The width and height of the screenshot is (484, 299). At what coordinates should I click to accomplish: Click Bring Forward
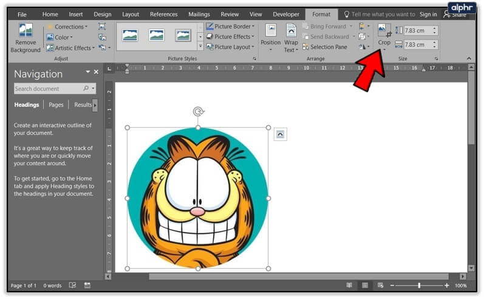coord(325,27)
